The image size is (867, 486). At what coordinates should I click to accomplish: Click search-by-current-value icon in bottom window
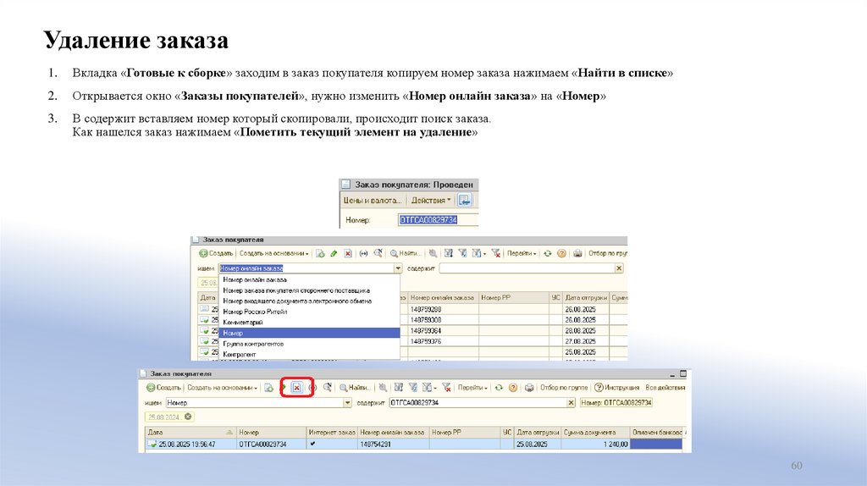click(x=328, y=387)
